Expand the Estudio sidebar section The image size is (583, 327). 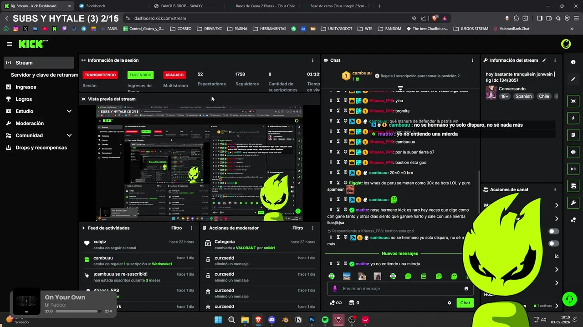pos(39,111)
